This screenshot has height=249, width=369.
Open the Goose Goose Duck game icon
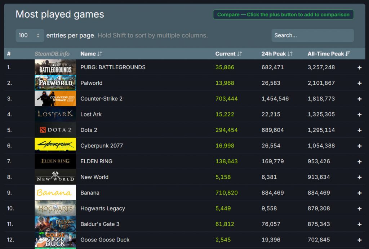pos(55,240)
